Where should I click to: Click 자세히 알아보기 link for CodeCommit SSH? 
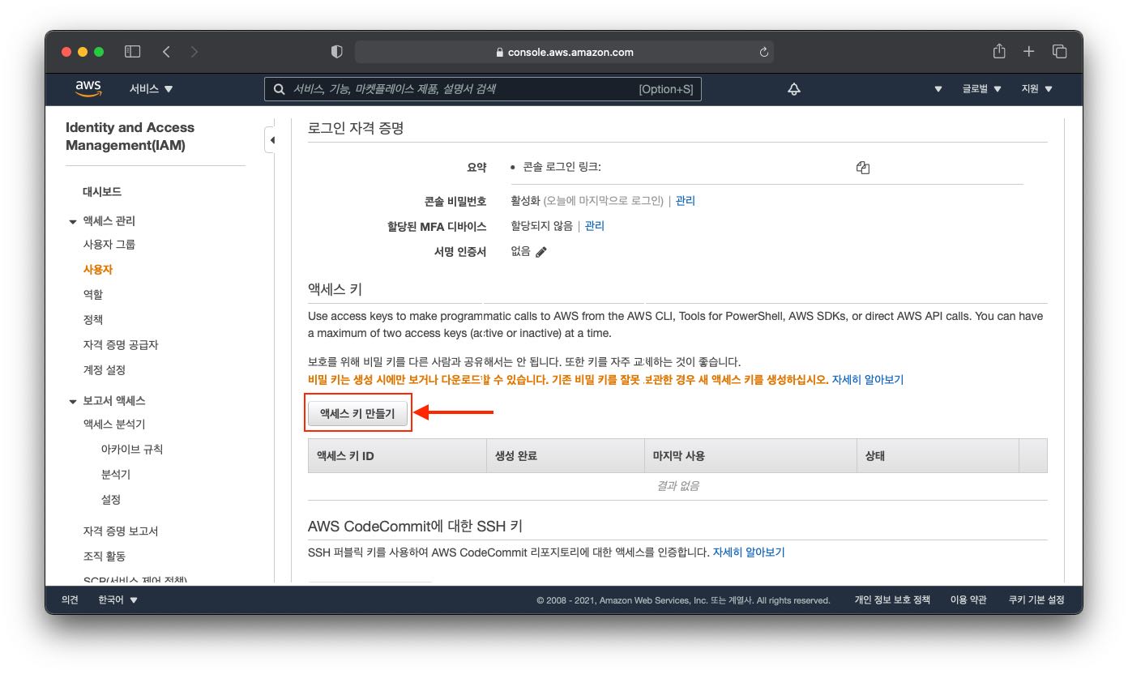(x=749, y=552)
